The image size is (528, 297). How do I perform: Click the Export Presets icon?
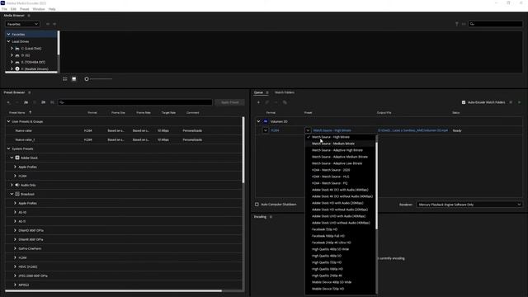52,102
